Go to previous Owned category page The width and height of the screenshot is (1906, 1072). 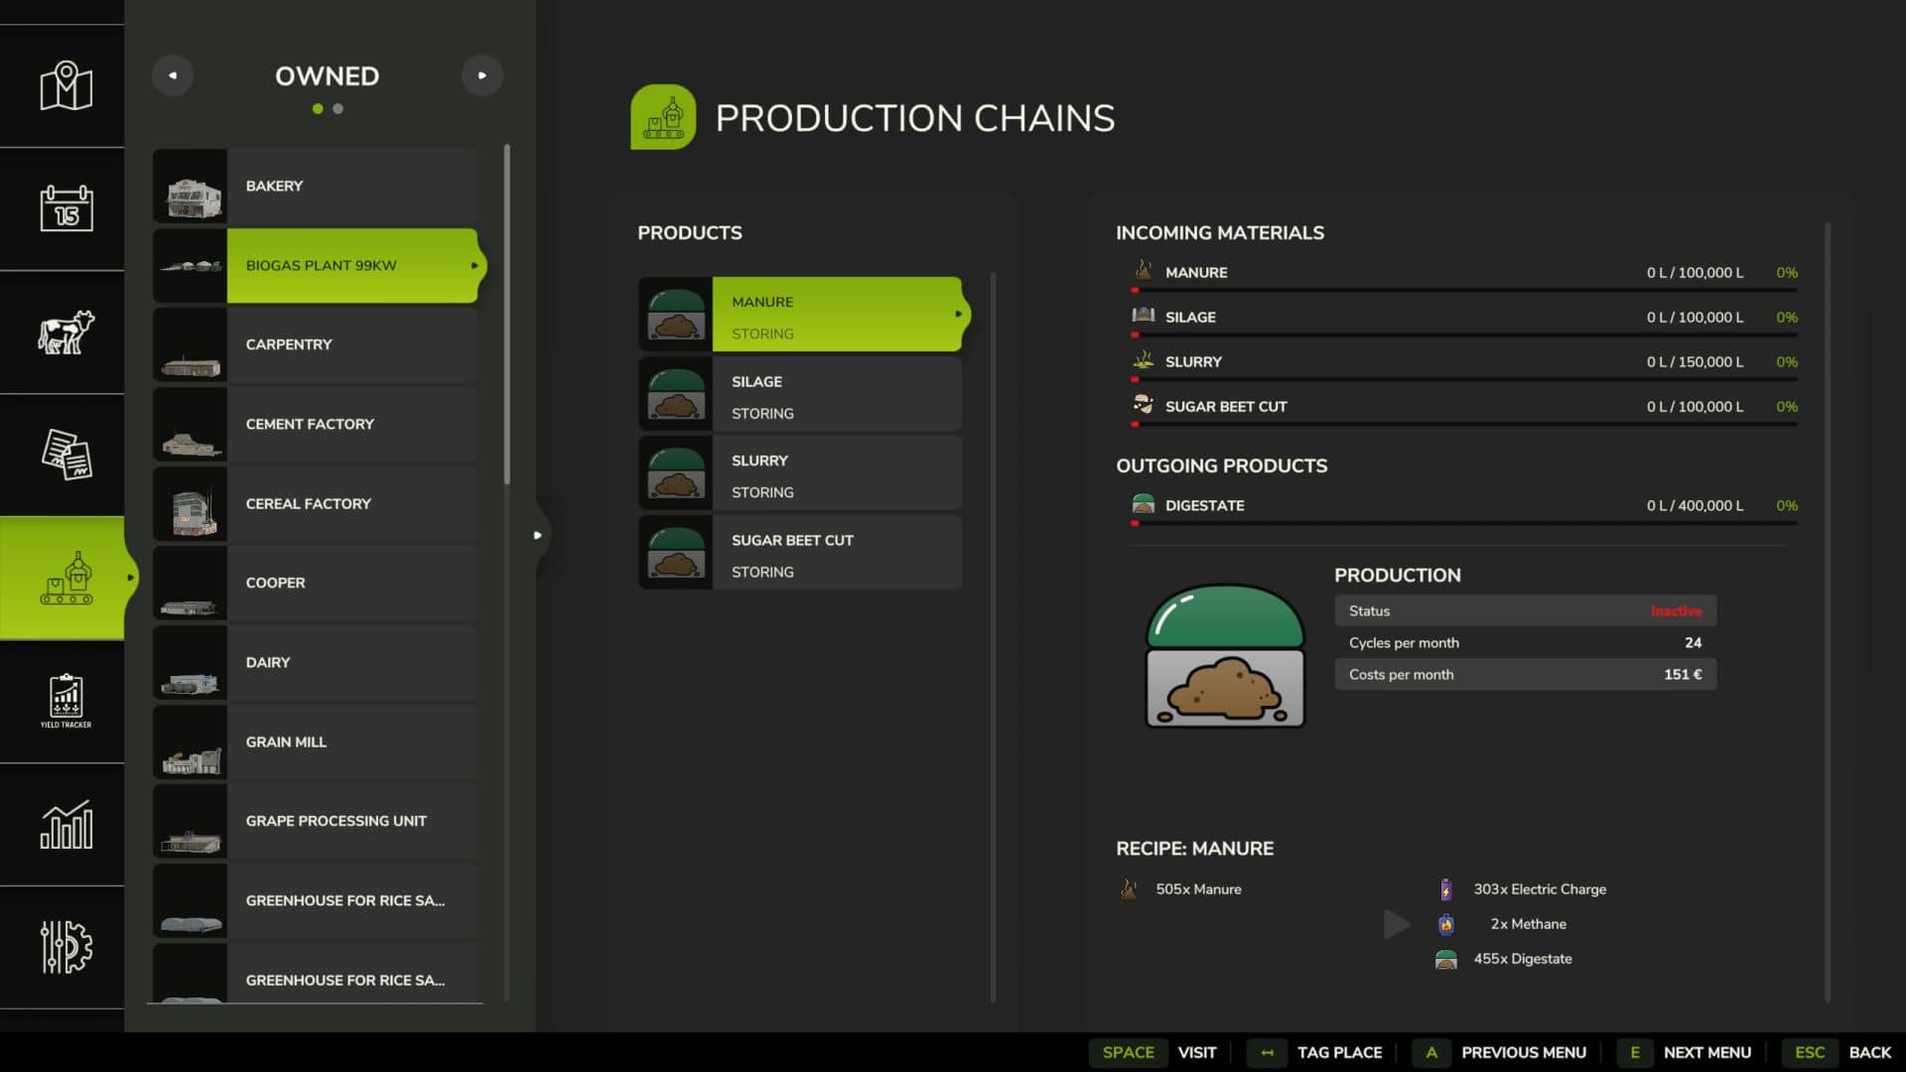click(x=173, y=75)
